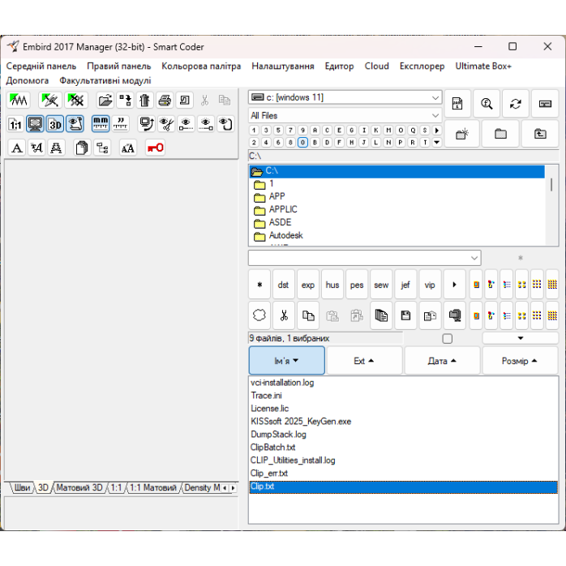The width and height of the screenshot is (566, 566).
Task: Click the black scissors cut icon in the file panel
Action: [284, 316]
